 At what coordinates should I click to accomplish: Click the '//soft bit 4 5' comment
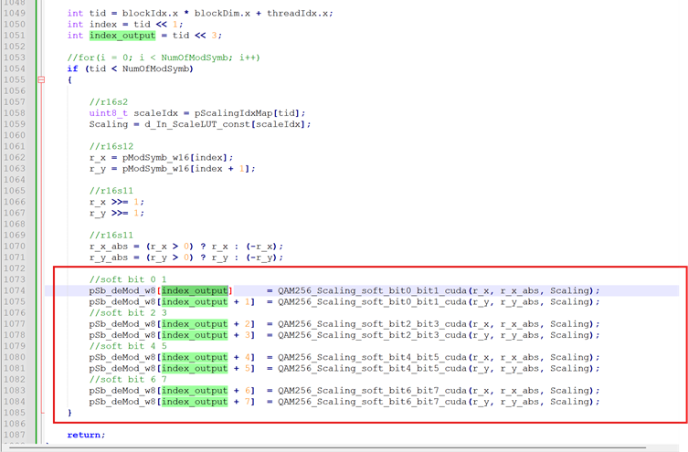tap(128, 346)
